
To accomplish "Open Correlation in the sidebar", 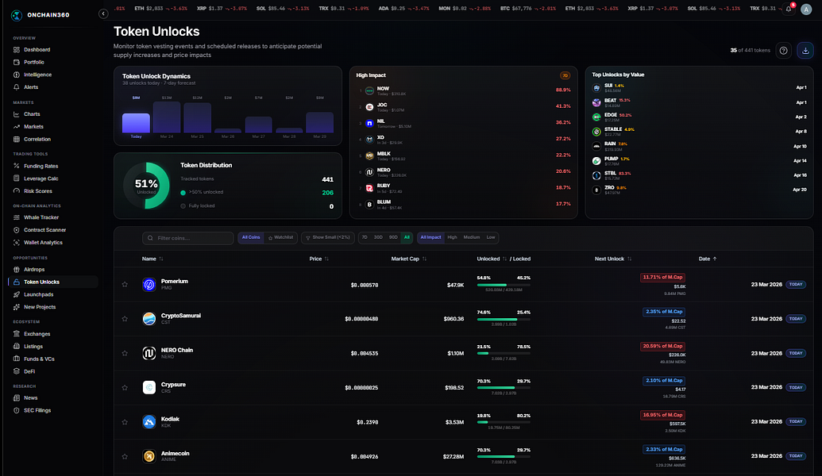I will pyautogui.click(x=53, y=140).
